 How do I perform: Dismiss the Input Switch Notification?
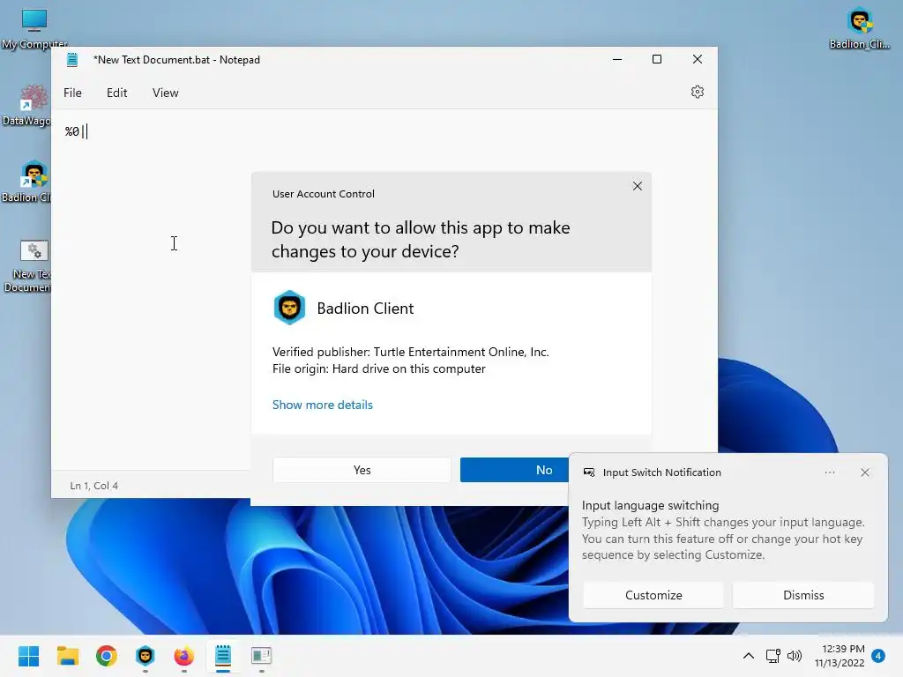pos(803,595)
